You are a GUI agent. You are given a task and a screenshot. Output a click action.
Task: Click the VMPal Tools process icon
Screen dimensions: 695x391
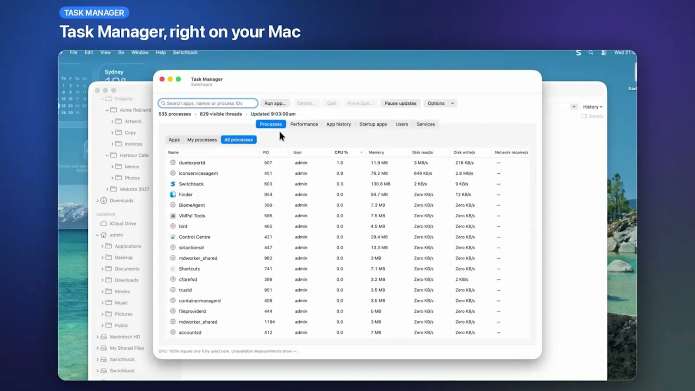(173, 216)
